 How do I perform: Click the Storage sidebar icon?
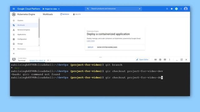(14, 44)
